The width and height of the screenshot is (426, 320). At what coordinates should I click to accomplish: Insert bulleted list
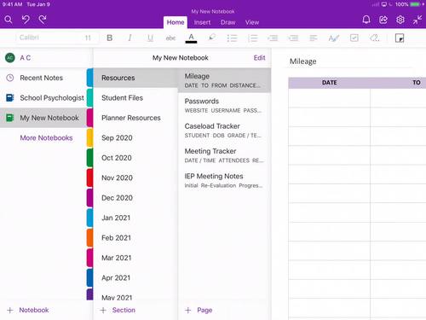point(232,38)
